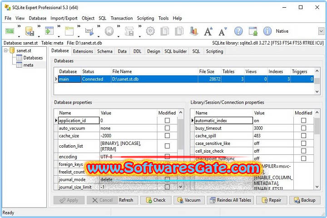Click the Repair button
Image resolution: width=327 pixels, height=218 pixels.
[x=272, y=200]
